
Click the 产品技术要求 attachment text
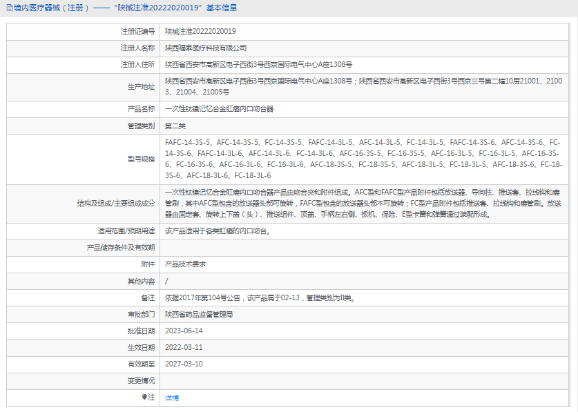(186, 264)
